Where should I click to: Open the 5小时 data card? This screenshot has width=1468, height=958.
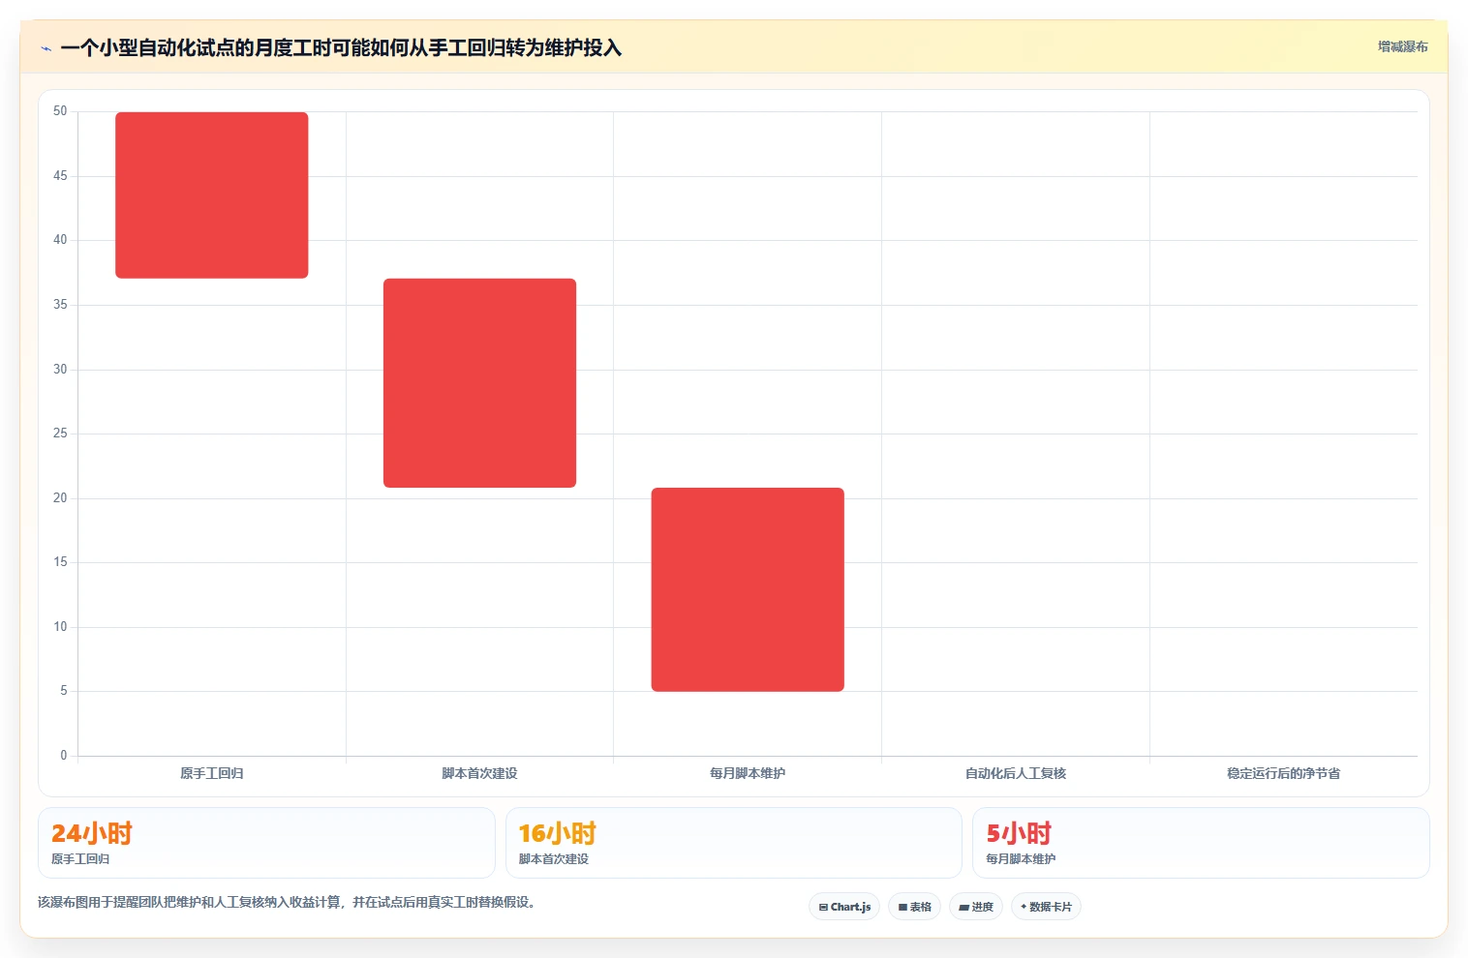(x=1201, y=843)
